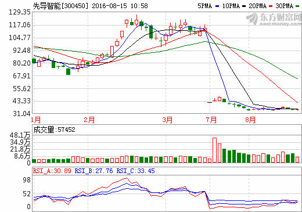Viewport: 302px width, 212px height.
Task: Click the tallest red volume bar
Action: tap(214, 150)
